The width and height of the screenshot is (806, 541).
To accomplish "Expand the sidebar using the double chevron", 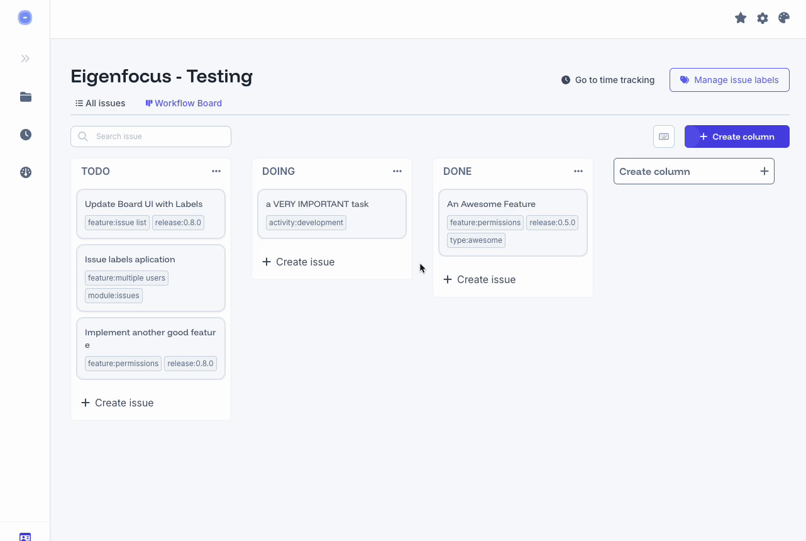I will coord(25,58).
